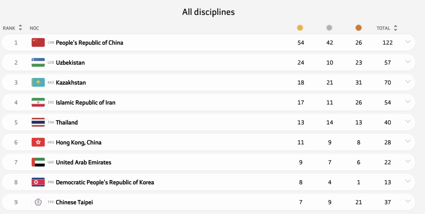Open the Thailand country name link
This screenshot has width=425, height=214.
(67, 122)
